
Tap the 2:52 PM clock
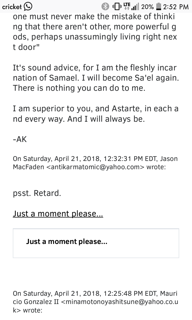click(176, 7)
